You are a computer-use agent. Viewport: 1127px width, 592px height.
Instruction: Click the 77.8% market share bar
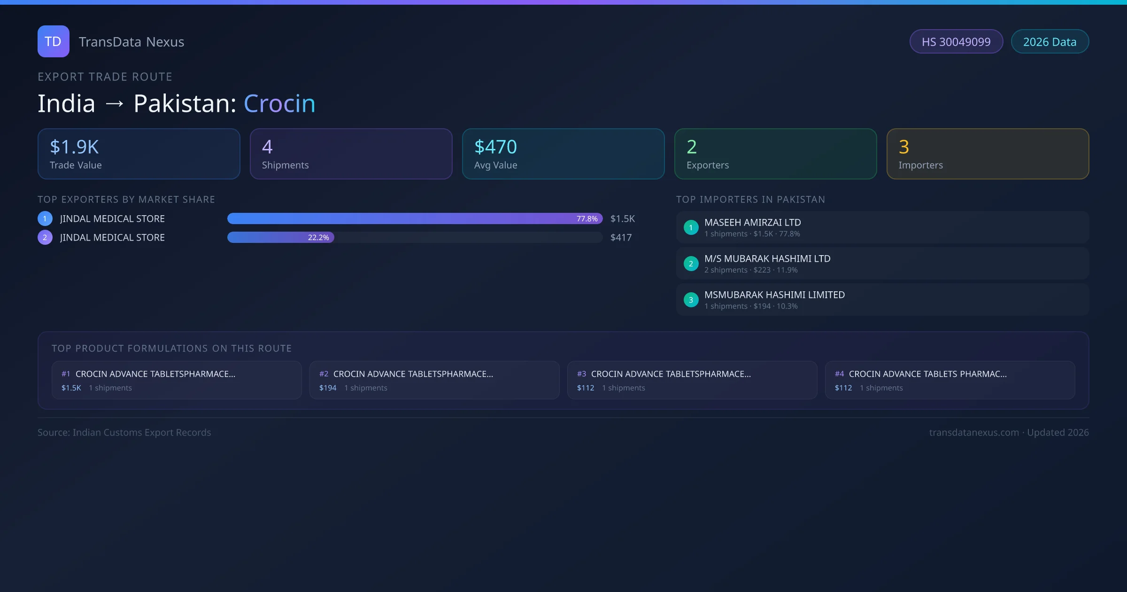[415, 218]
